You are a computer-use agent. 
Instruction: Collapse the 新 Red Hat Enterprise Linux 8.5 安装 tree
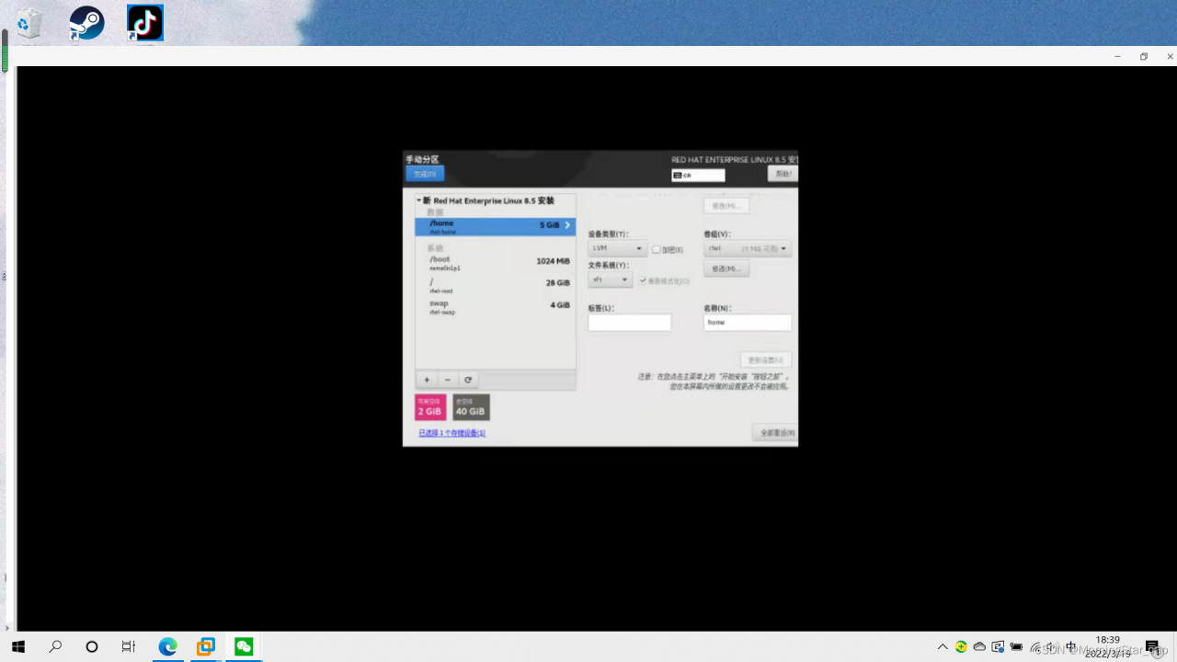418,200
